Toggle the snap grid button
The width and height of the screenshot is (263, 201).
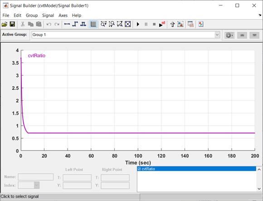click(x=93, y=25)
